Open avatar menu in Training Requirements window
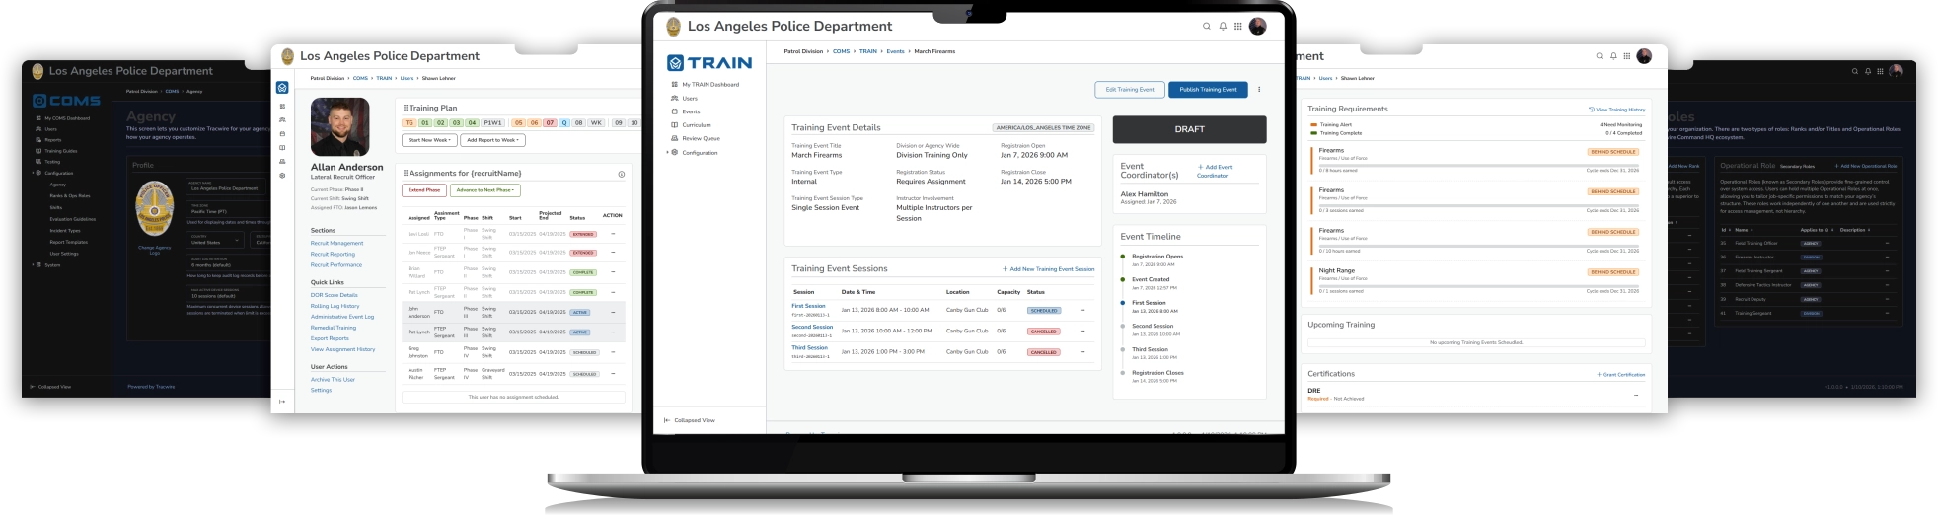 tap(1644, 56)
